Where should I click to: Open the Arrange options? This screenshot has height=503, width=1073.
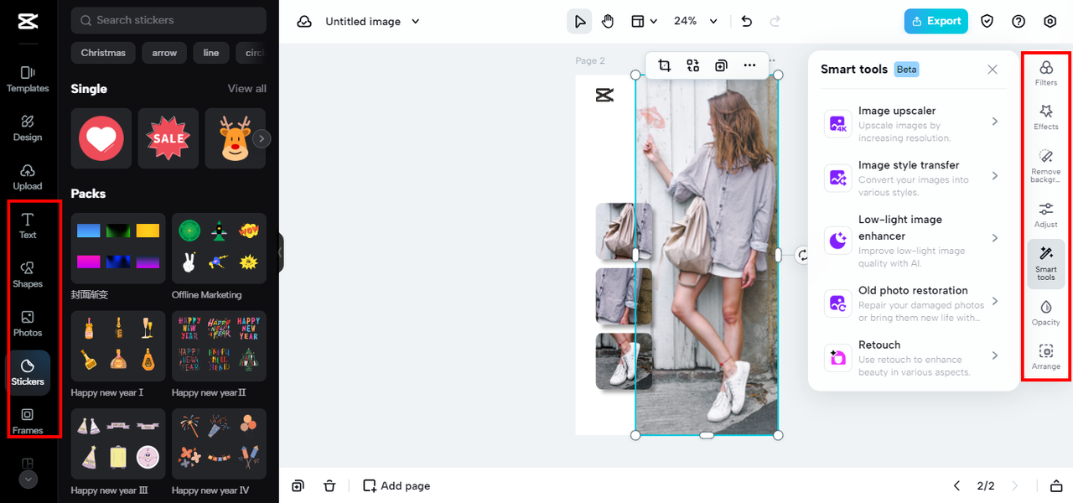1046,357
